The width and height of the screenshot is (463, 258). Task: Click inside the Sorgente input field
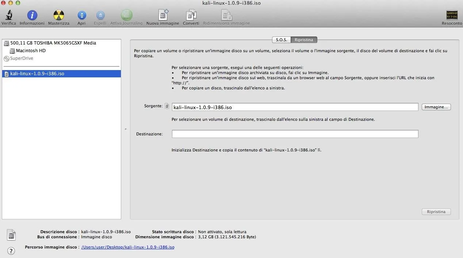[x=295, y=107]
